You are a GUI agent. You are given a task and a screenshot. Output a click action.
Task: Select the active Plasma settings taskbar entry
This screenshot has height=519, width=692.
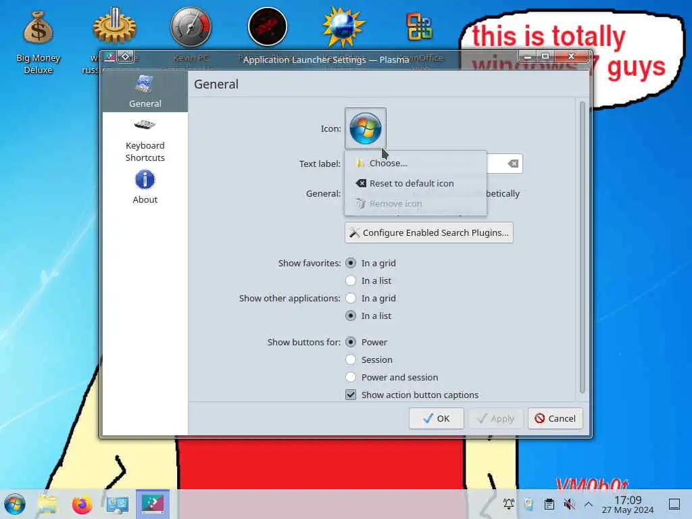point(153,504)
